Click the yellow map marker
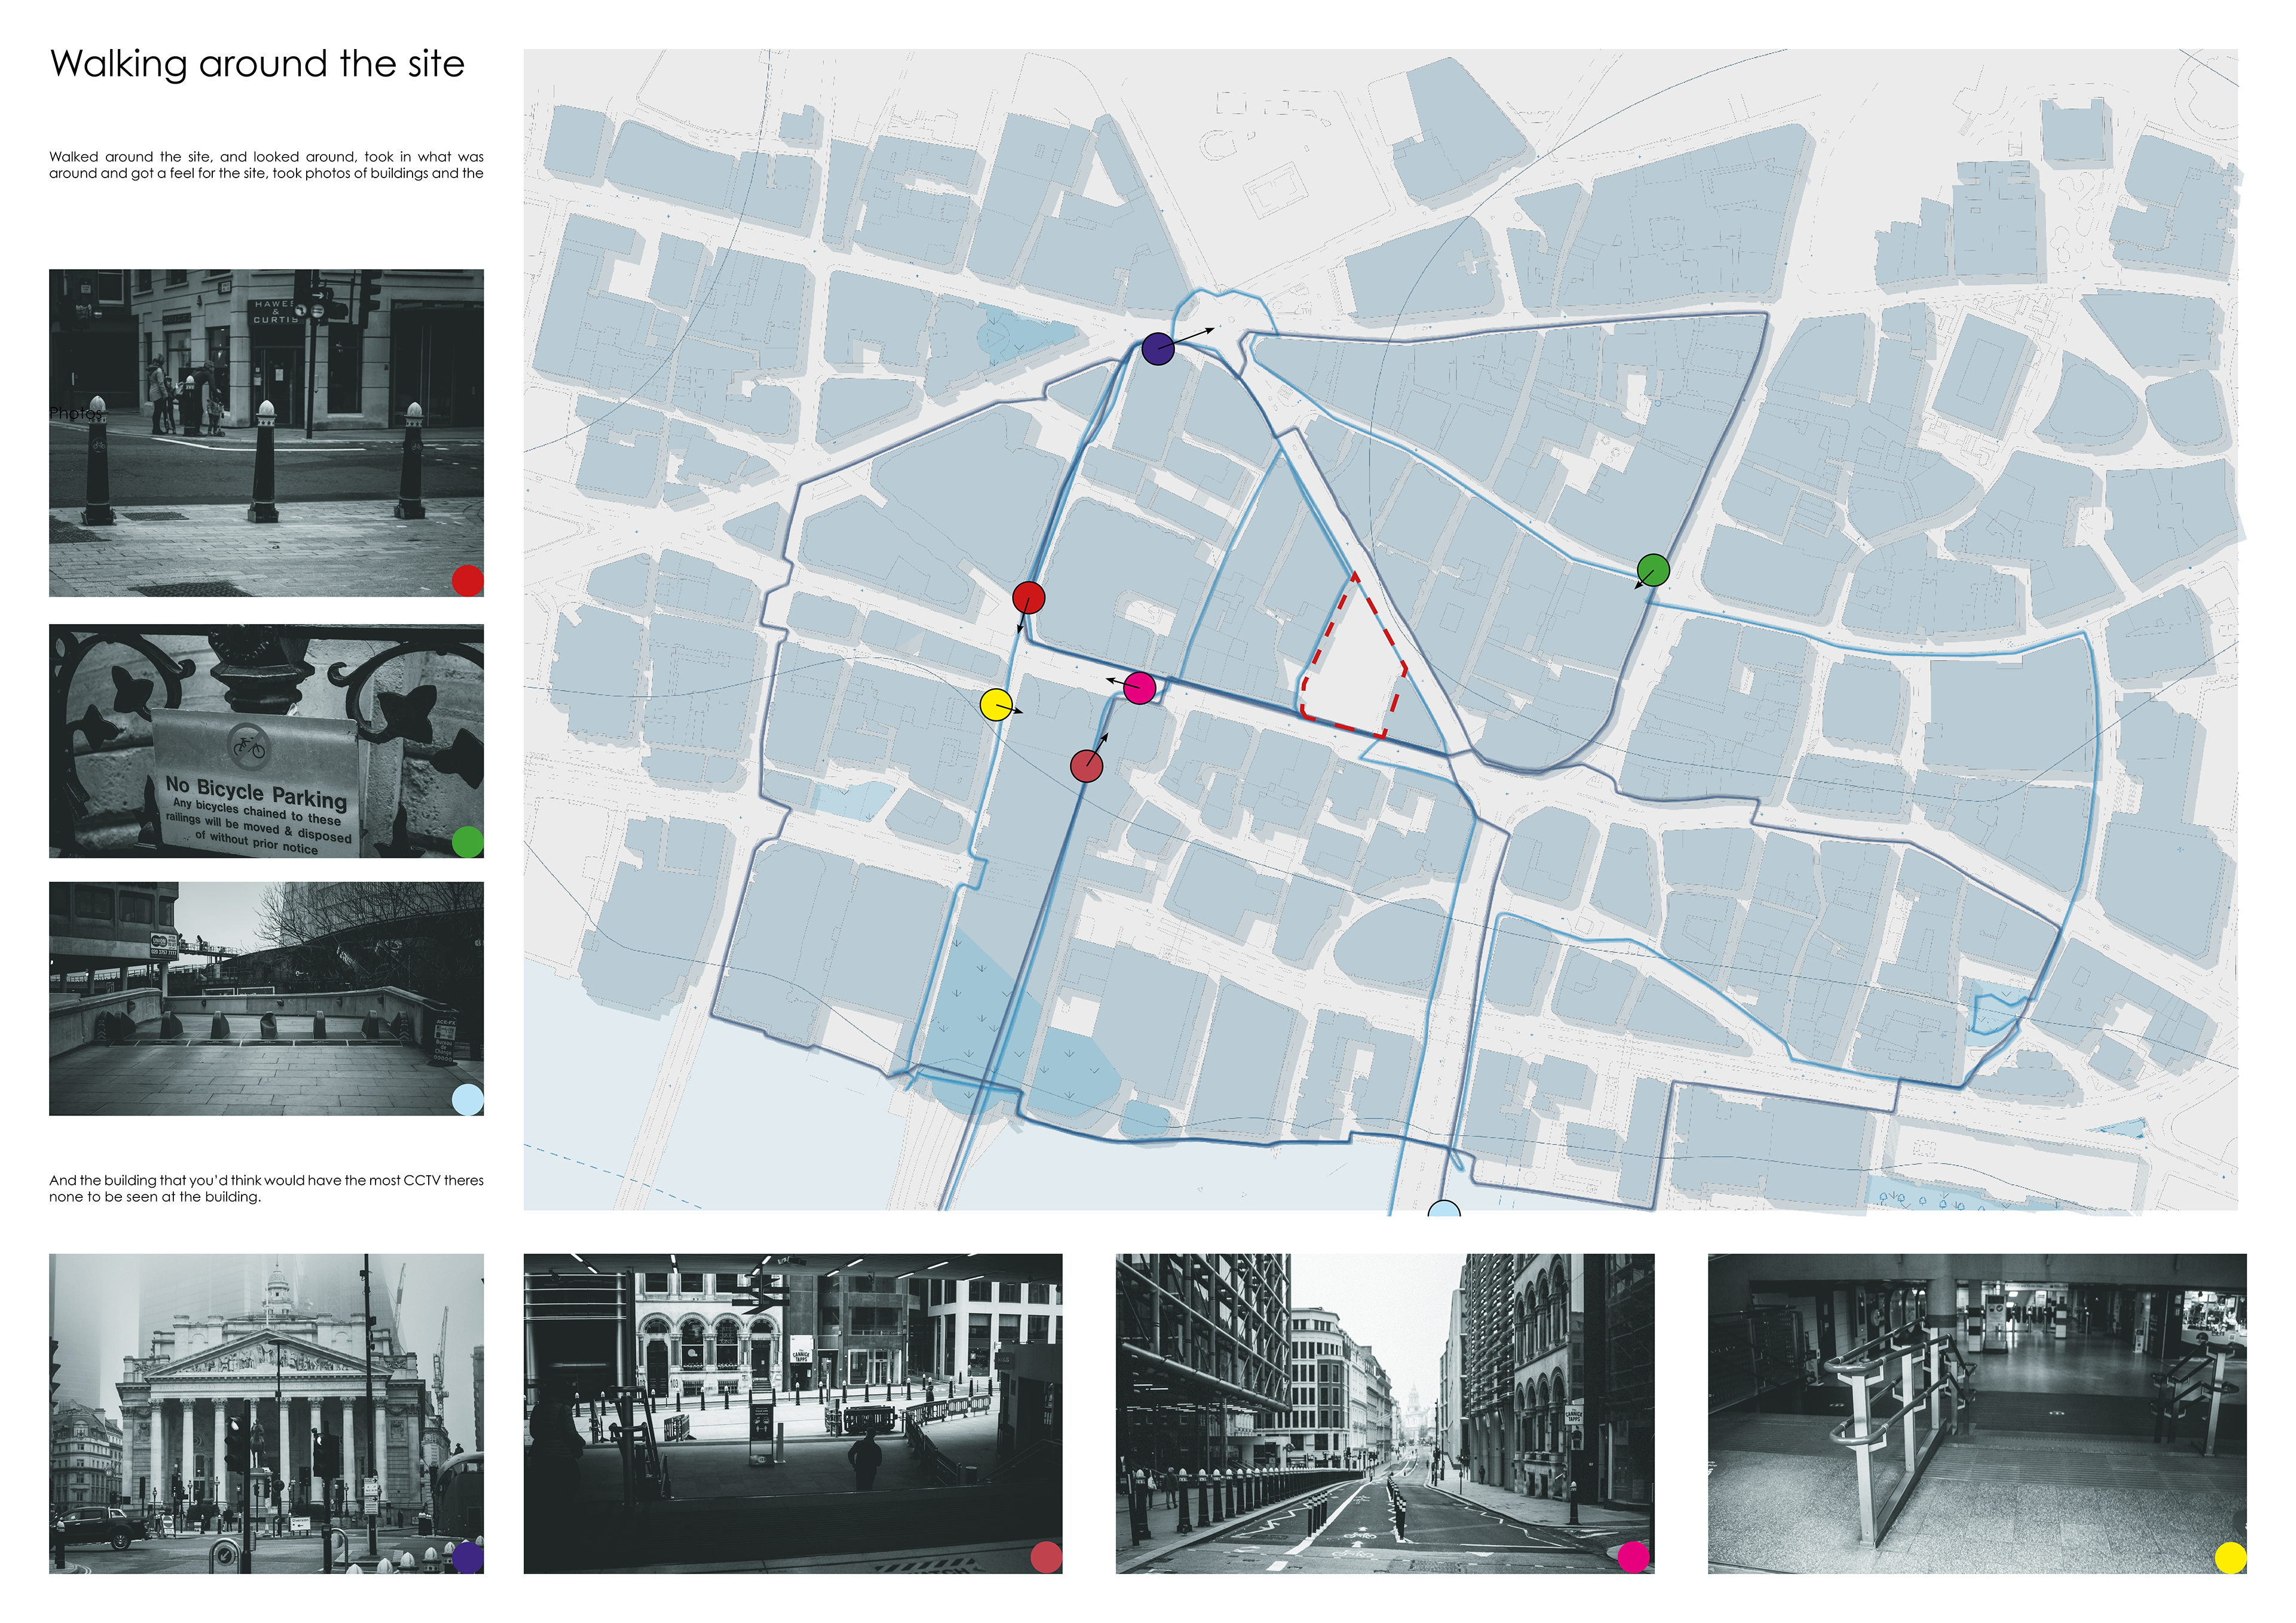Viewport: 2296px width, 1623px height. click(x=996, y=705)
